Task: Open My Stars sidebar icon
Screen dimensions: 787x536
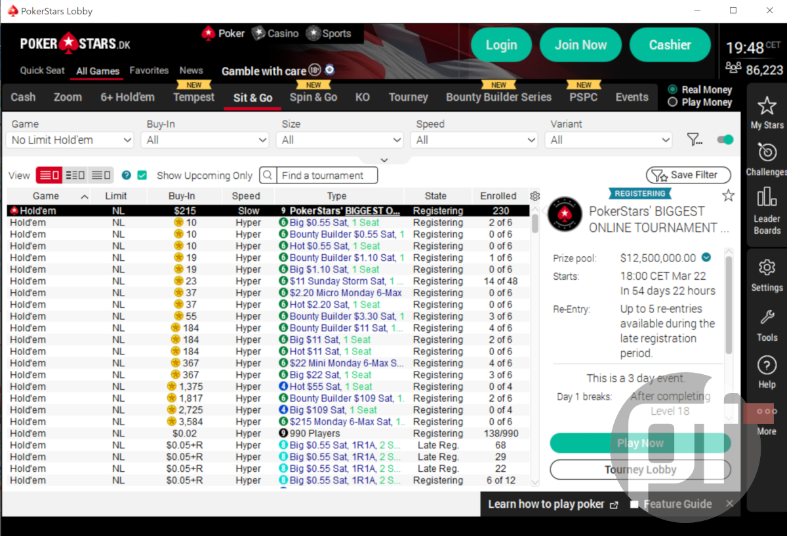Action: coord(766,112)
